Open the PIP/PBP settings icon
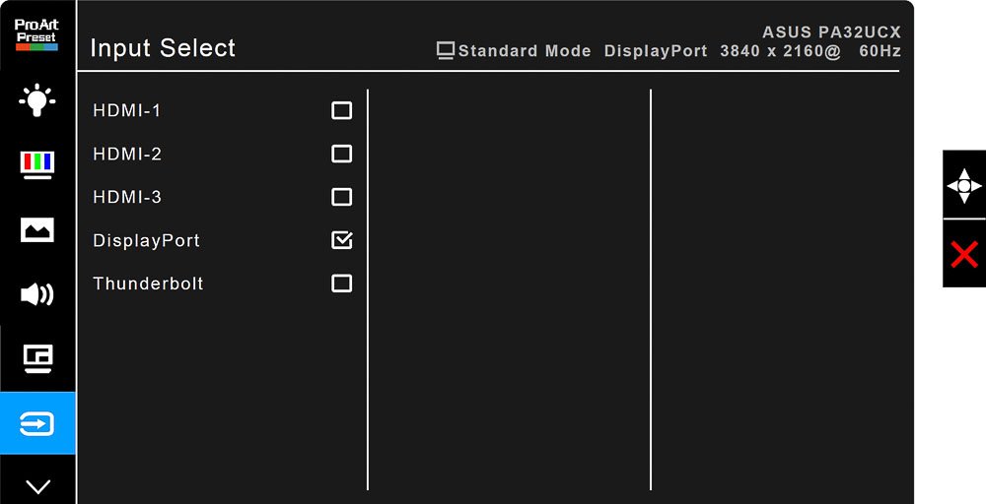Screen dimensions: 986x504 click(x=37, y=358)
